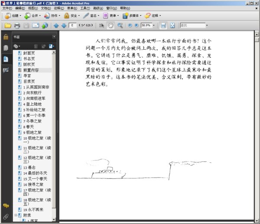Viewport: 260px width, 224px height.
Task: Expand the 创建 toolbar dropdown
Action: tap(20, 16)
